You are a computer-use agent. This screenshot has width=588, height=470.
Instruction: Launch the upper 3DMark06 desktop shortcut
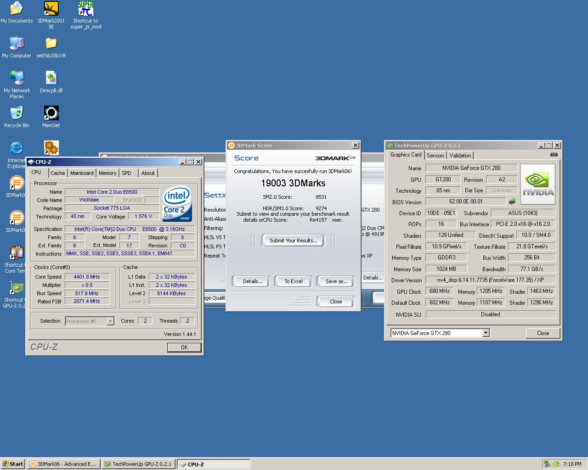pos(17,187)
